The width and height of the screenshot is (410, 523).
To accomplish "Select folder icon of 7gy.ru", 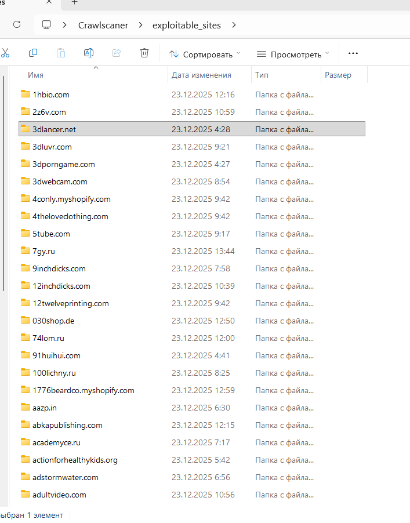I will coord(26,250).
